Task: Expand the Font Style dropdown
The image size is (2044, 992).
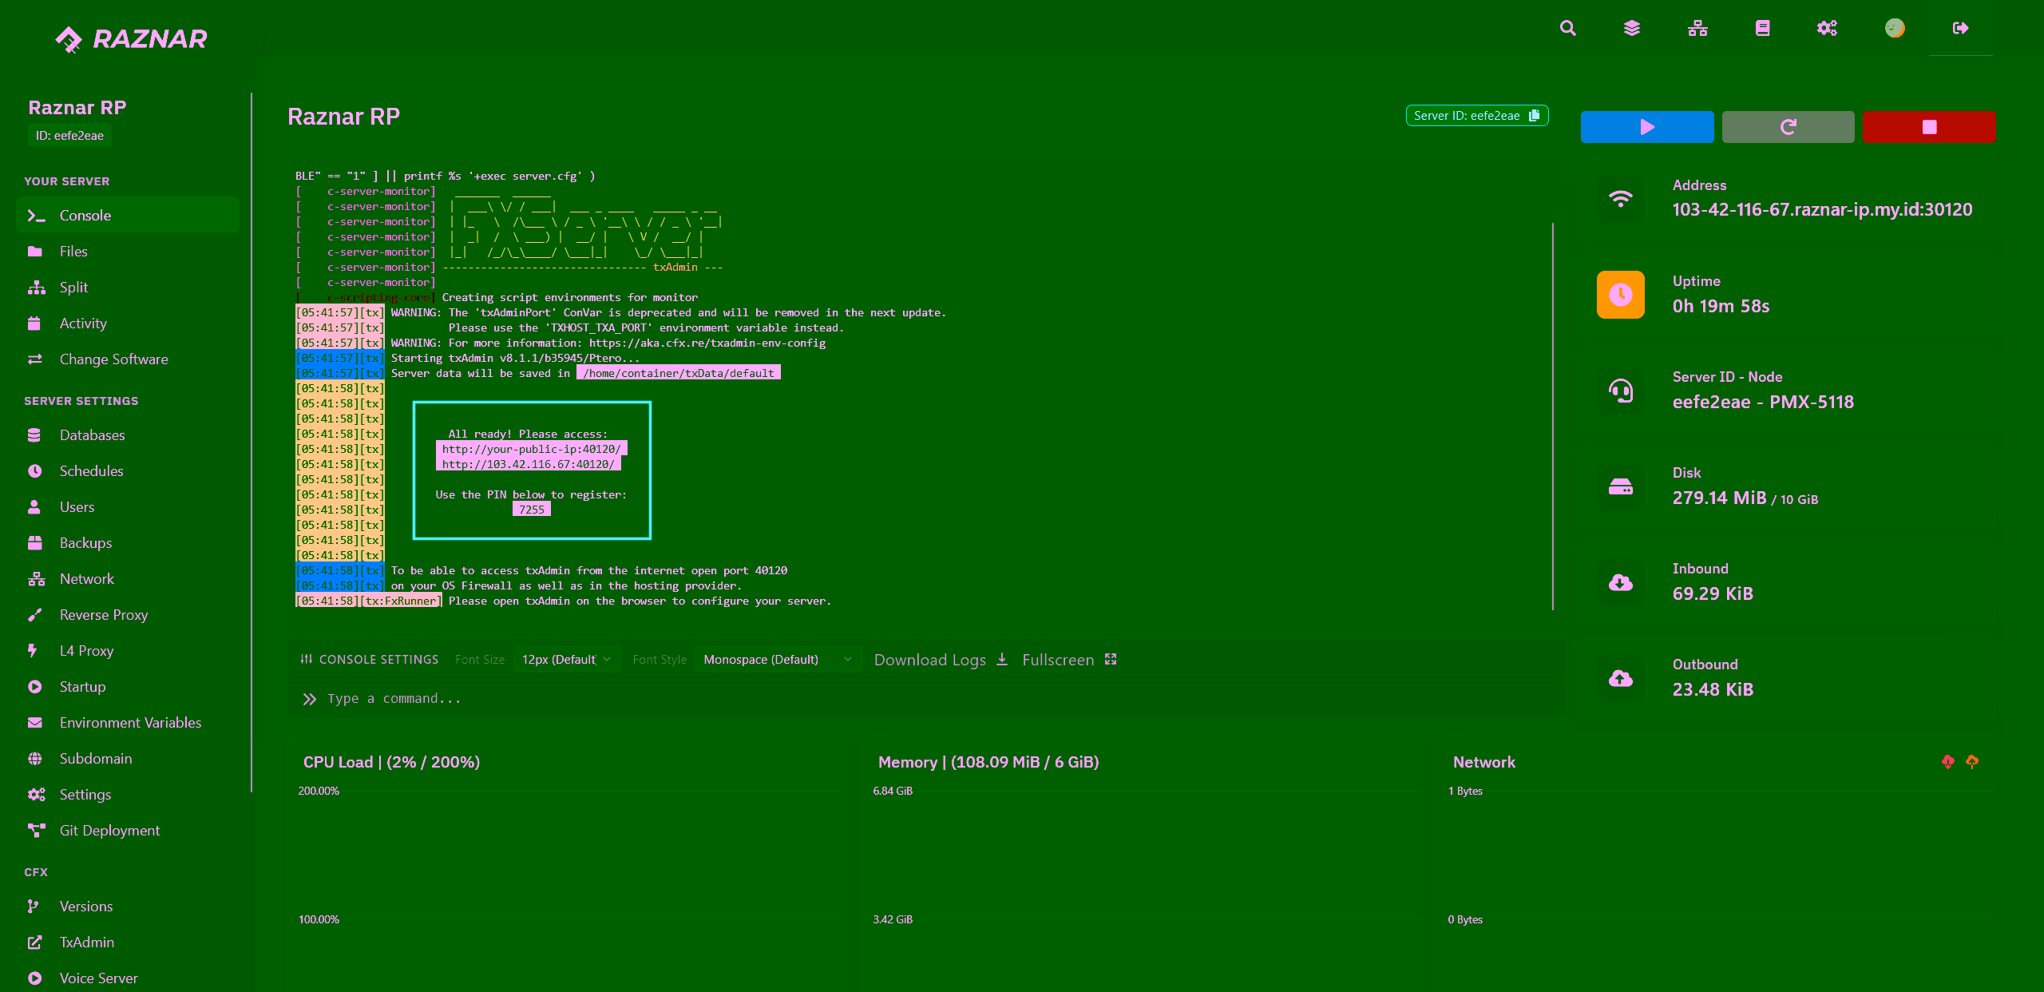Action: pyautogui.click(x=778, y=660)
